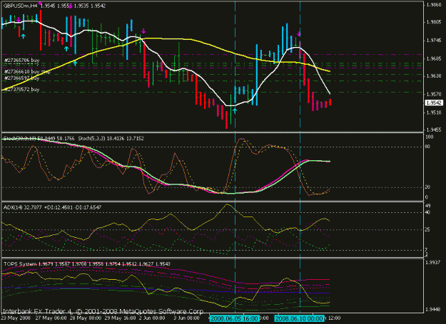Viewport: 446px width, 324px height.
Task: Click the 1.9630 price axis label
Action: [x=434, y=76]
